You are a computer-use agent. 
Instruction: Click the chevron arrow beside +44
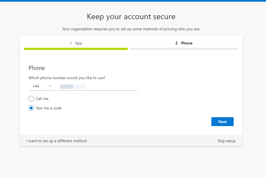50,86
